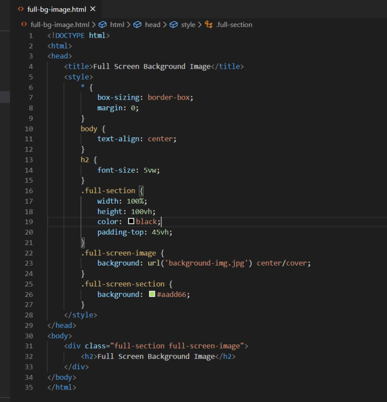Expand the "style" breadcrumb label

[x=188, y=25]
